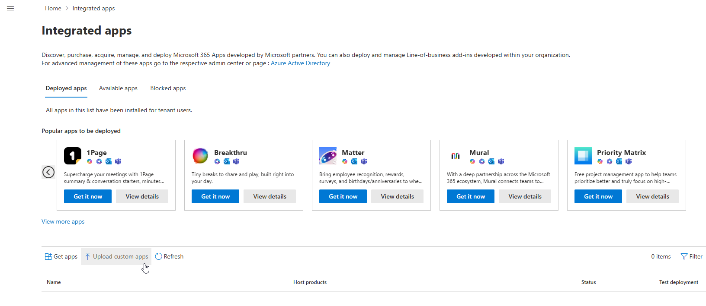Screen dimensions: 706x306
Task: Click the Copilot icon under Mural
Action: tap(472, 161)
